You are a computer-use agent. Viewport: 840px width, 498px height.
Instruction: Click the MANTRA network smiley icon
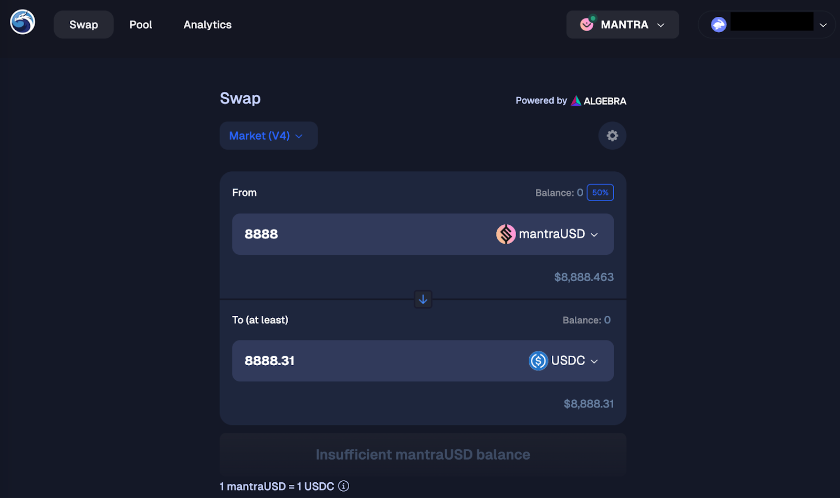point(587,24)
